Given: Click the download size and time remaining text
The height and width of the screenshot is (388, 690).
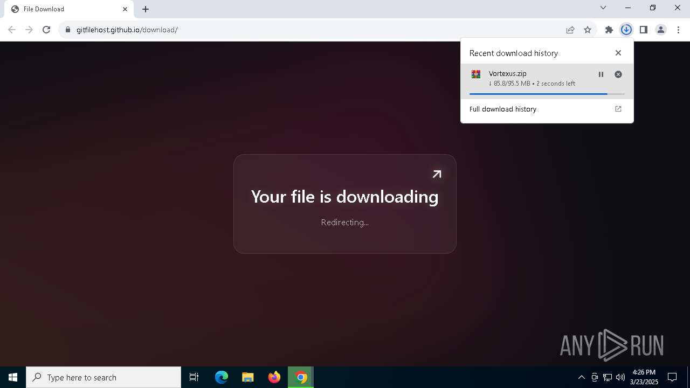Looking at the screenshot, I should [x=532, y=84].
